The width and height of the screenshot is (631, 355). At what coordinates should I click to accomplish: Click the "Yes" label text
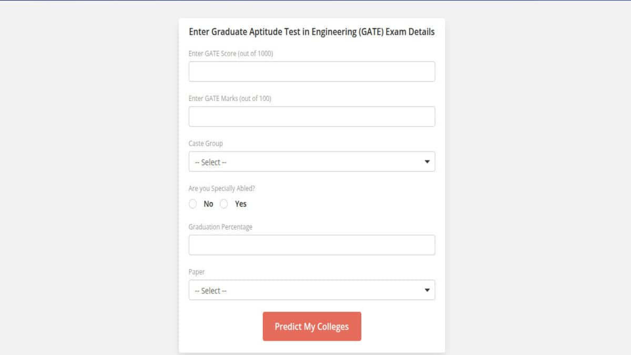pyautogui.click(x=240, y=204)
